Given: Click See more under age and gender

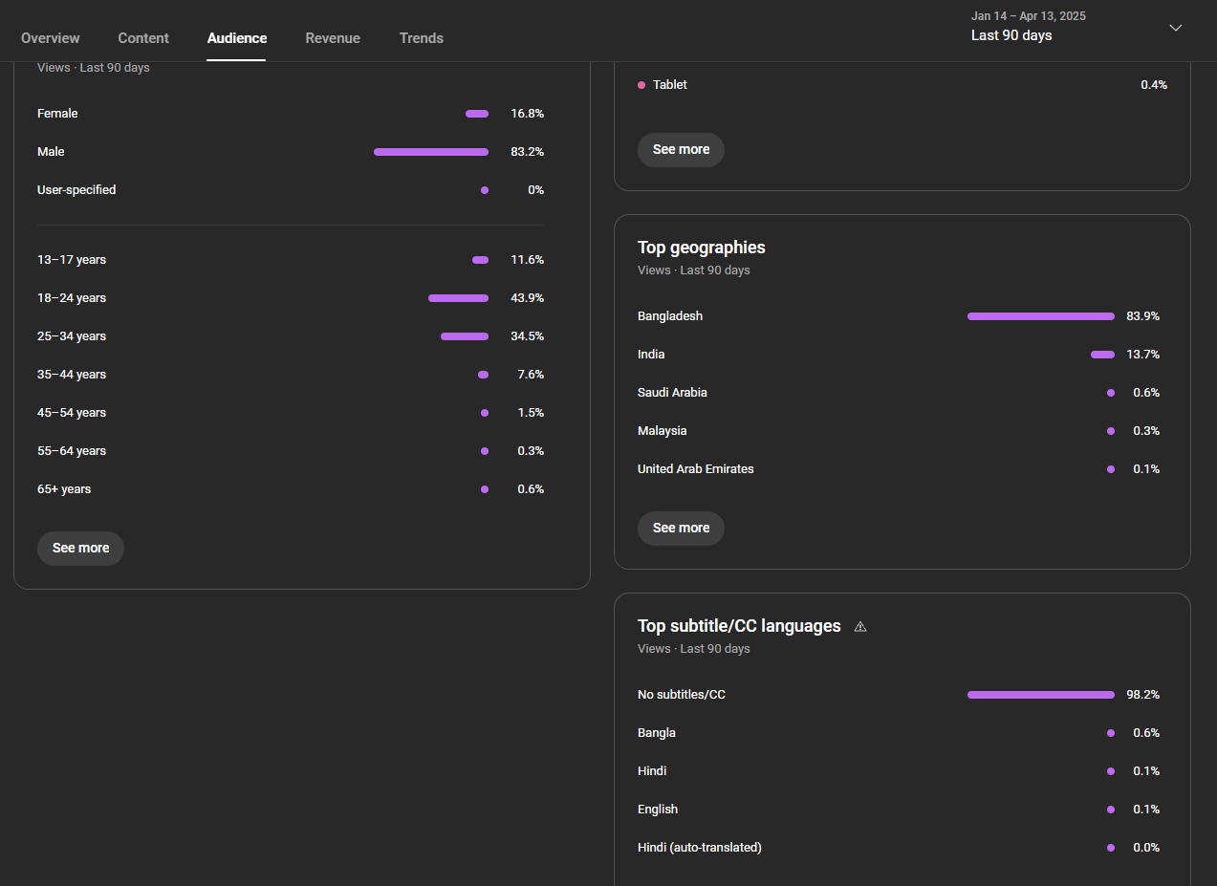Looking at the screenshot, I should click(x=80, y=549).
